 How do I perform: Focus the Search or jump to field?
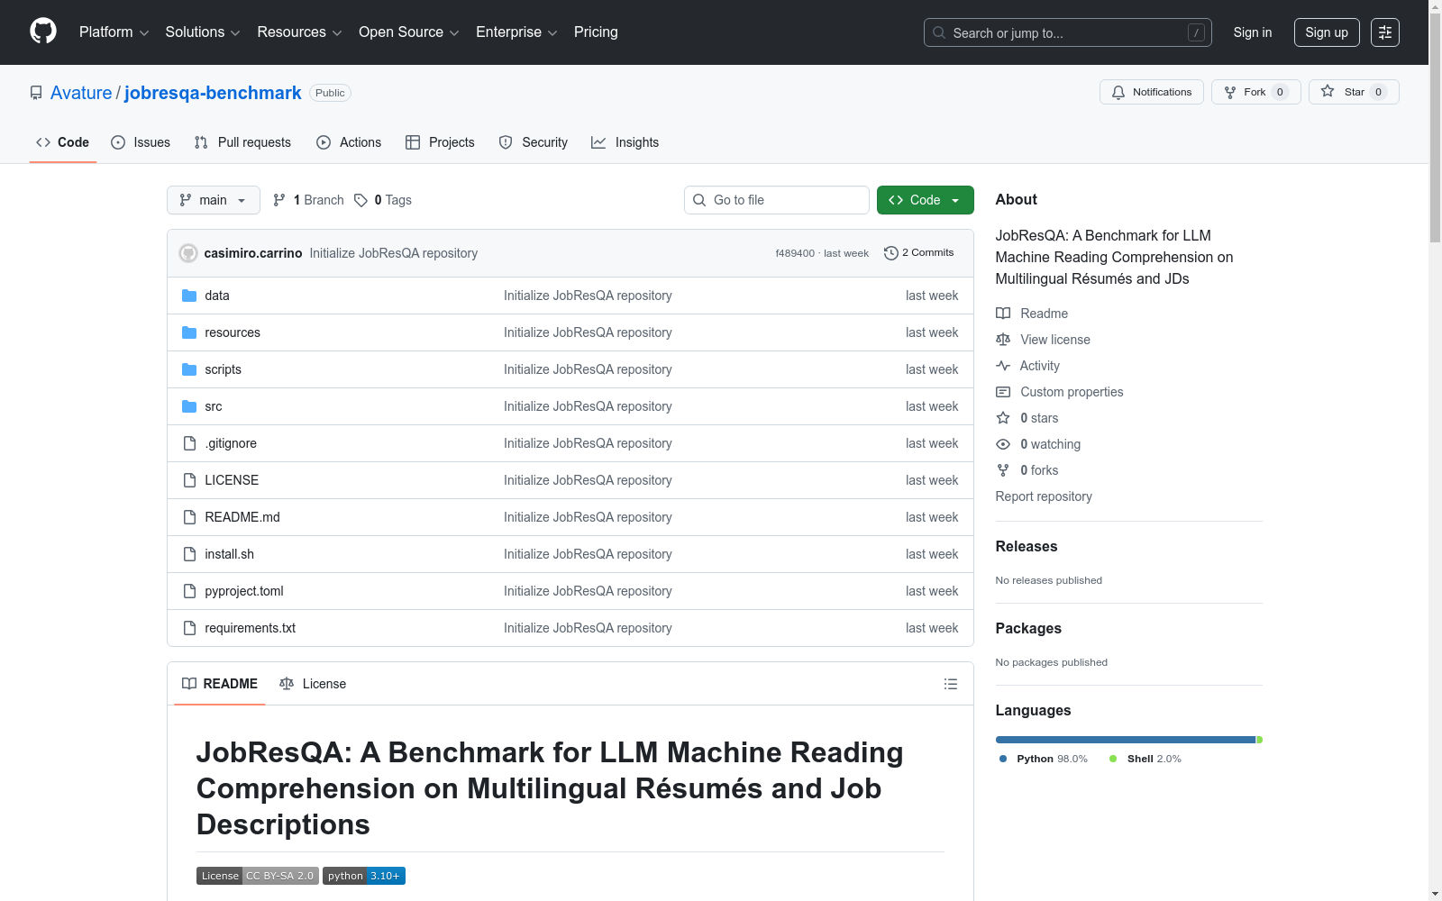point(1067,32)
